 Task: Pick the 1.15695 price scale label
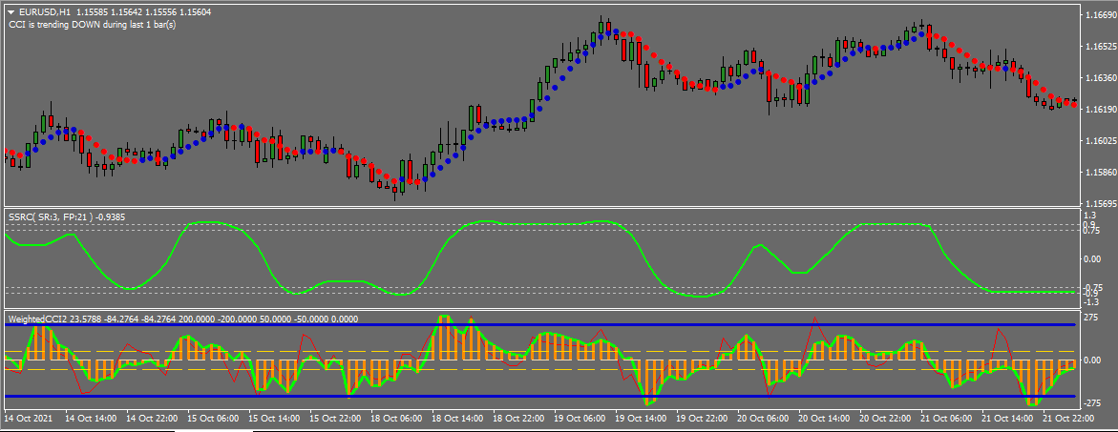1098,204
